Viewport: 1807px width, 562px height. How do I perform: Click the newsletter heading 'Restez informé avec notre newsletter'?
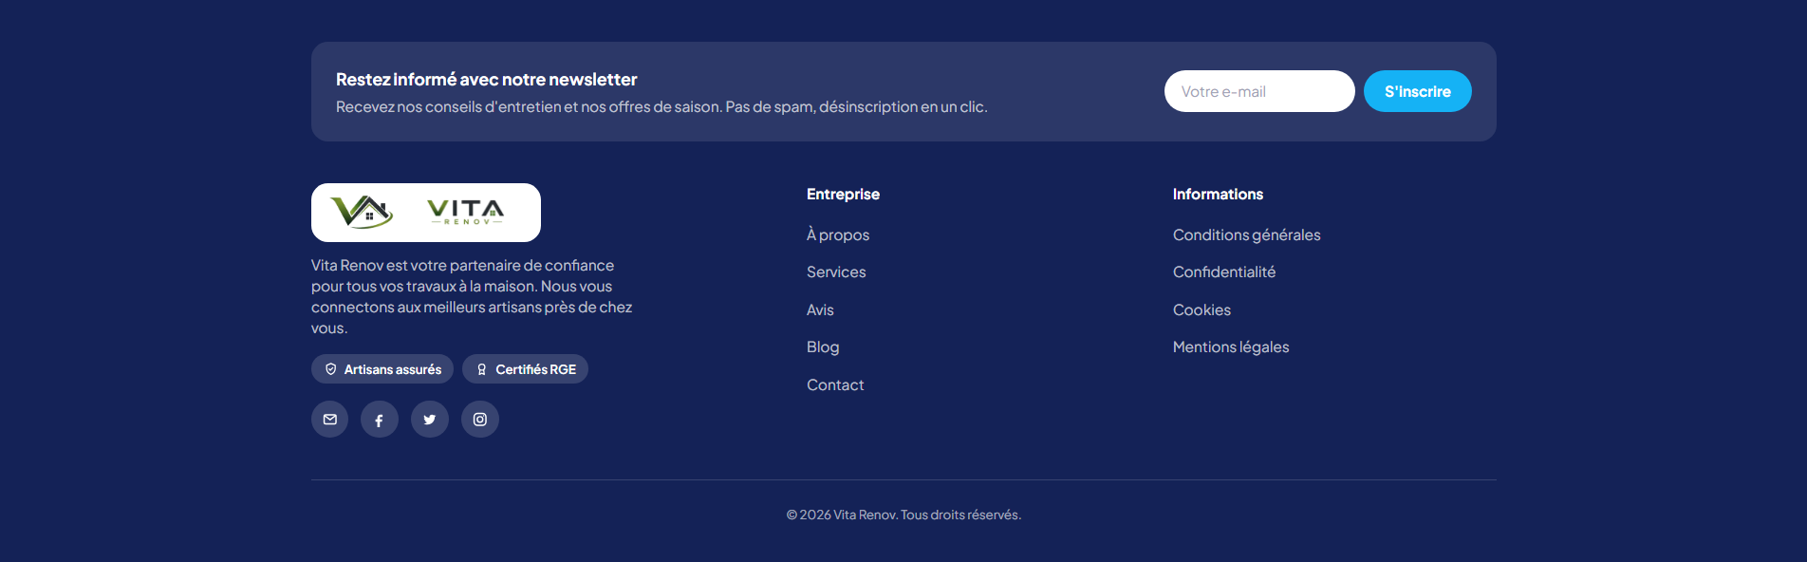click(x=486, y=80)
